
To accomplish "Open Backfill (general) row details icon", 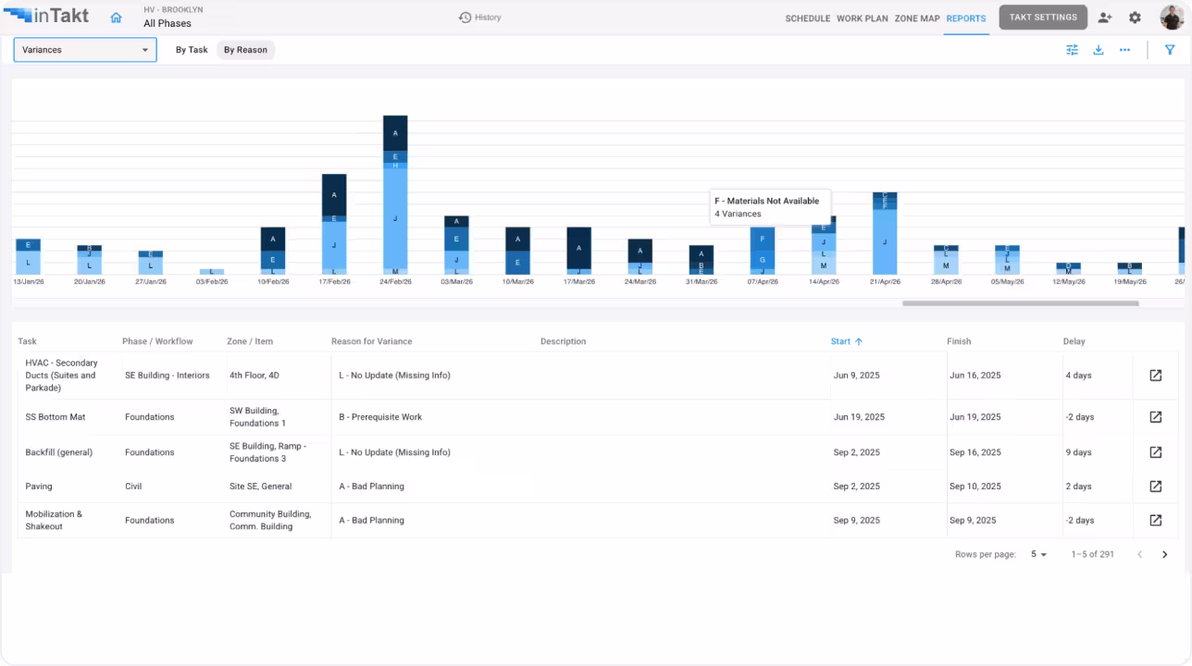I will 1155,452.
